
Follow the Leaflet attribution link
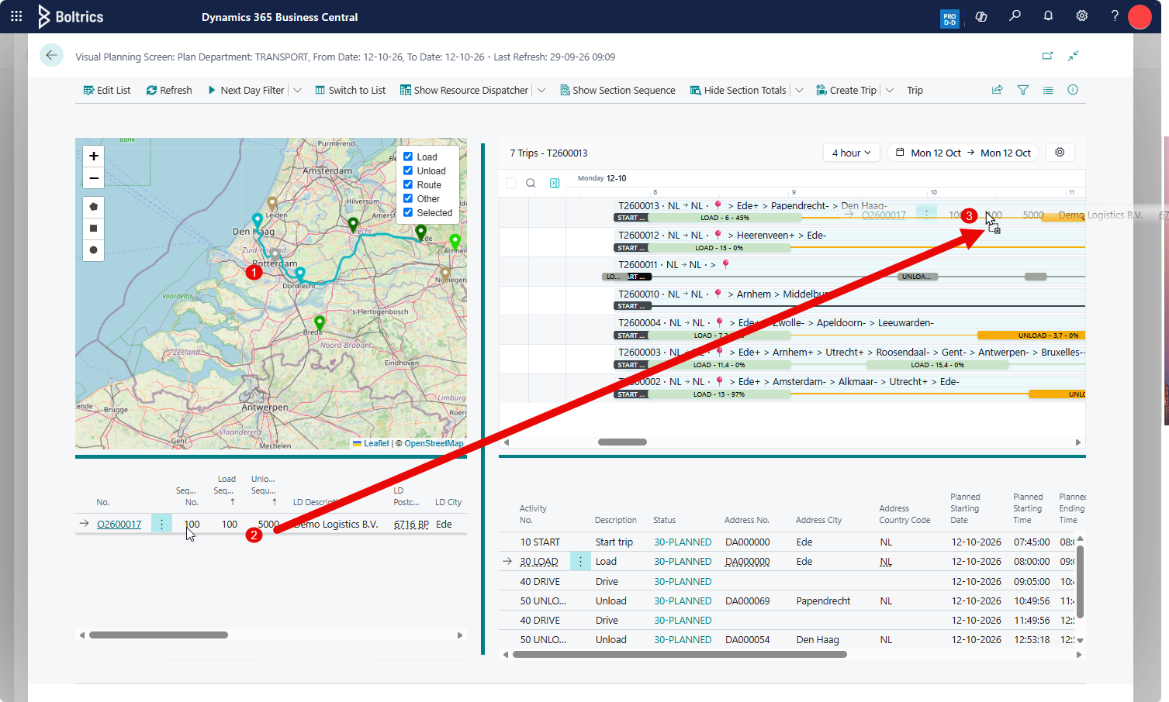coord(376,443)
